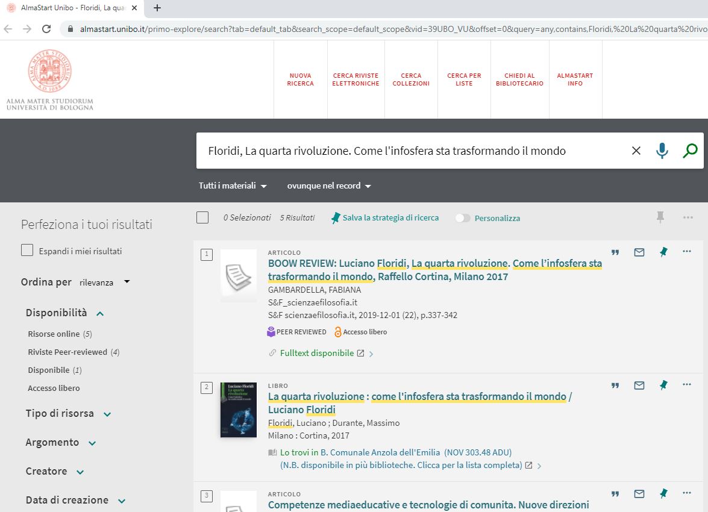This screenshot has height=512, width=708.
Task: Open CERCA COLLEZIONI menu item
Action: tap(411, 80)
